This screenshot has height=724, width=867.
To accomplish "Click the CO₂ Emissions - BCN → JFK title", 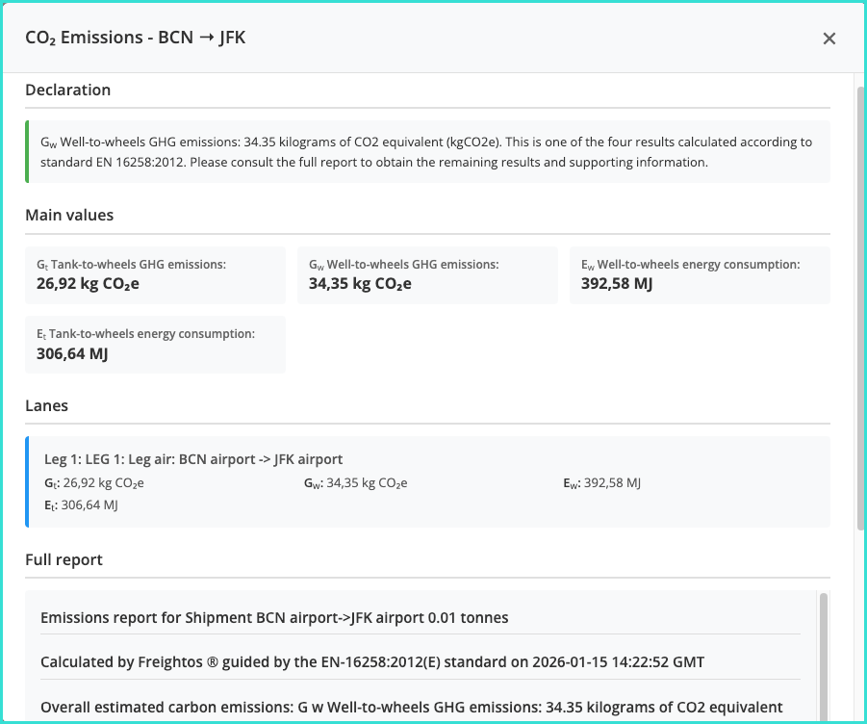I will (x=136, y=38).
